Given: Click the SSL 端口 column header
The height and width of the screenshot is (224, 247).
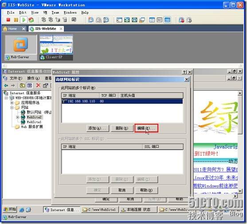Looking at the screenshot, I should tap(163, 147).
